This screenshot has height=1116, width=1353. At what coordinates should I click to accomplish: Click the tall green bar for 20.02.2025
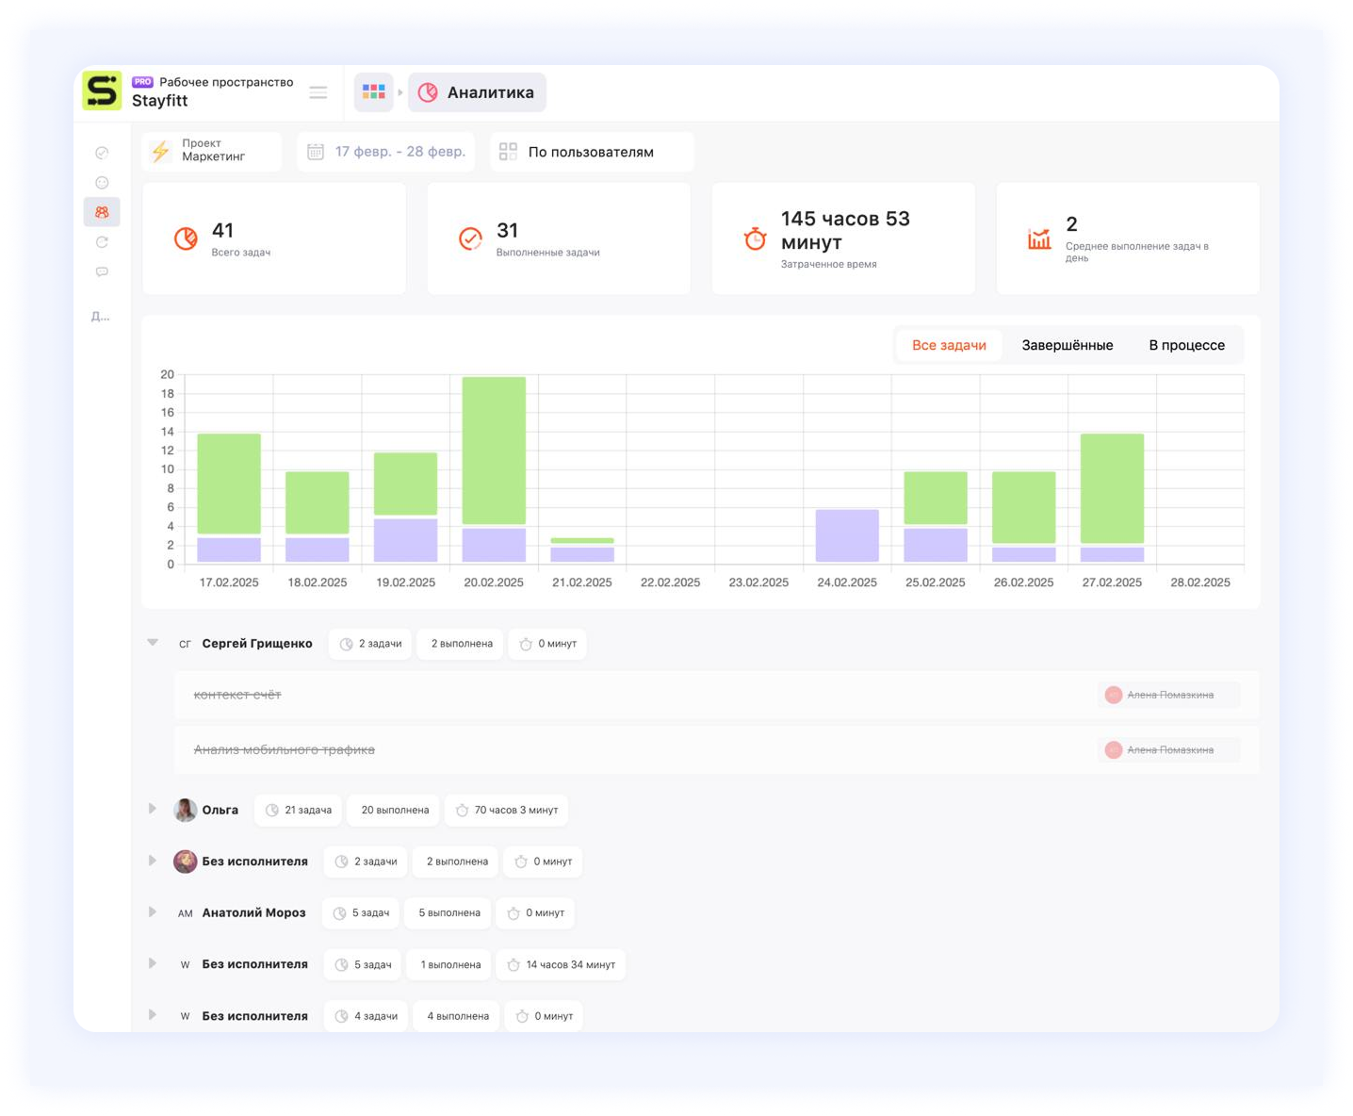tap(494, 450)
